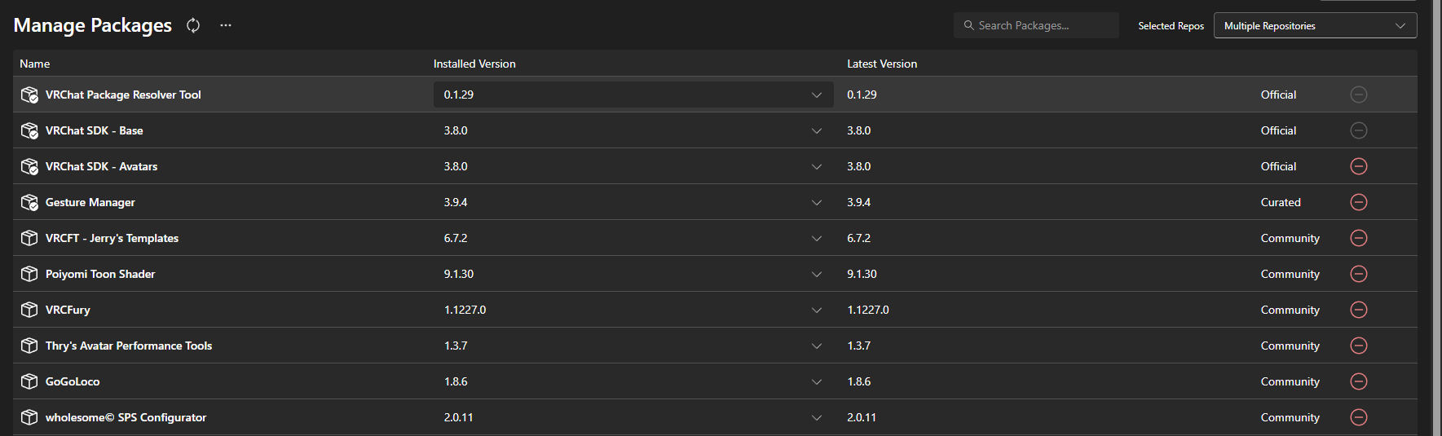Click latest version 2.0.11 for SPS Configurator

[862, 417]
